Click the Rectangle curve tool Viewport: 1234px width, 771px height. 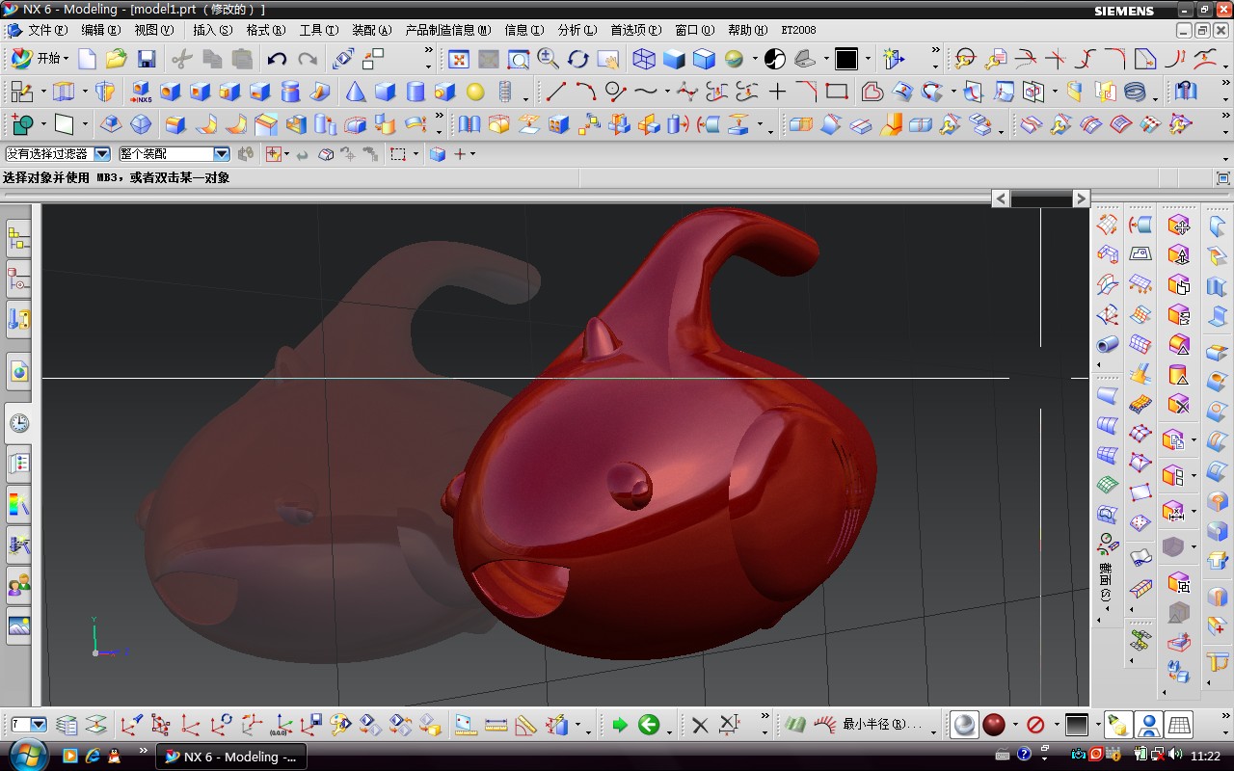pyautogui.click(x=837, y=93)
